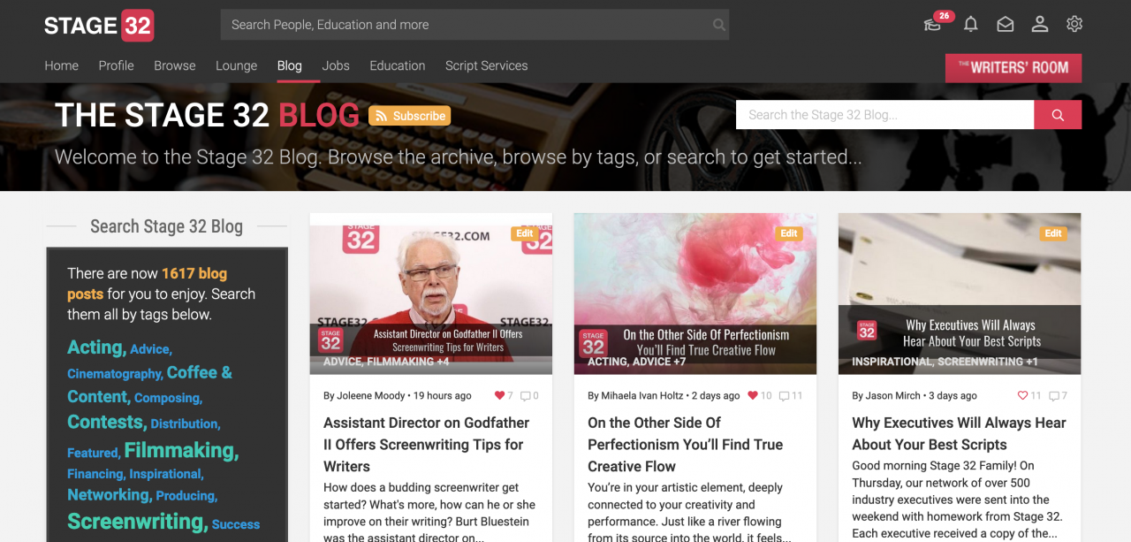The width and height of the screenshot is (1131, 542).
Task: Click the magnifier icon in top search bar
Action: [x=719, y=25]
